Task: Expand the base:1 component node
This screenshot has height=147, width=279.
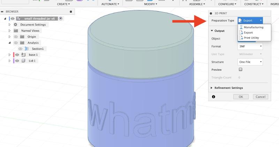Action: tap(10, 55)
